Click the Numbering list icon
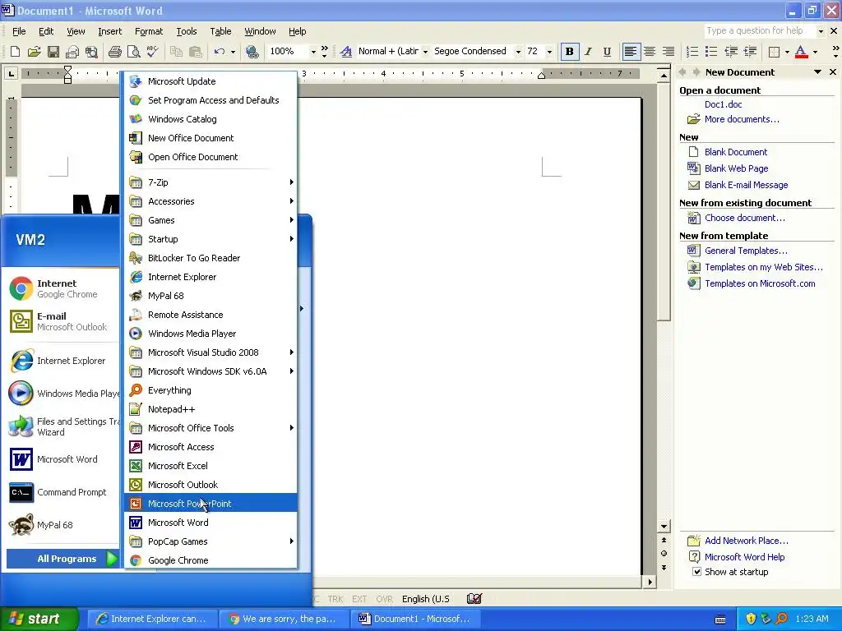 692,52
